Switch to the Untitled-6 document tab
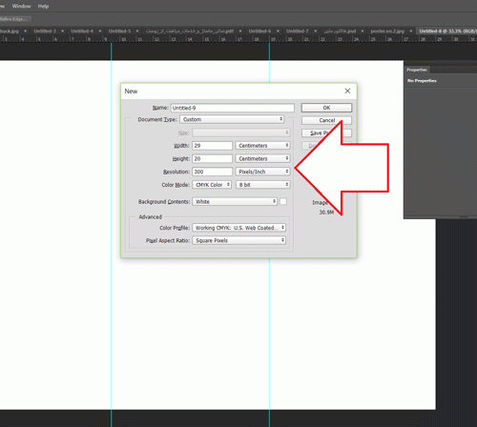The height and width of the screenshot is (427, 477). click(x=259, y=31)
